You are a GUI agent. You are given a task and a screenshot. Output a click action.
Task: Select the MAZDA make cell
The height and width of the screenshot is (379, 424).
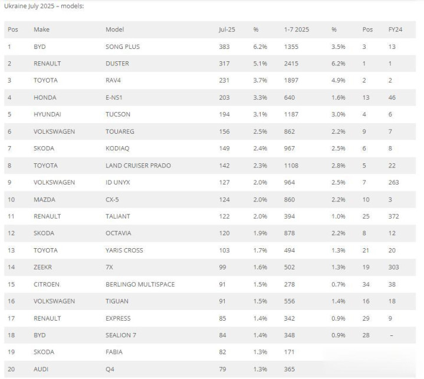point(44,199)
